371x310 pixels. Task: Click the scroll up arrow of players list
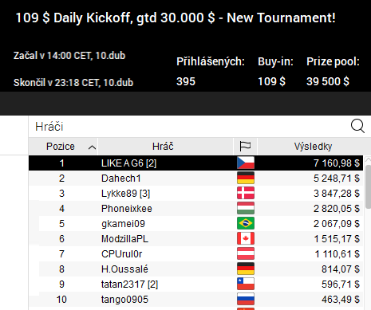(x=368, y=159)
